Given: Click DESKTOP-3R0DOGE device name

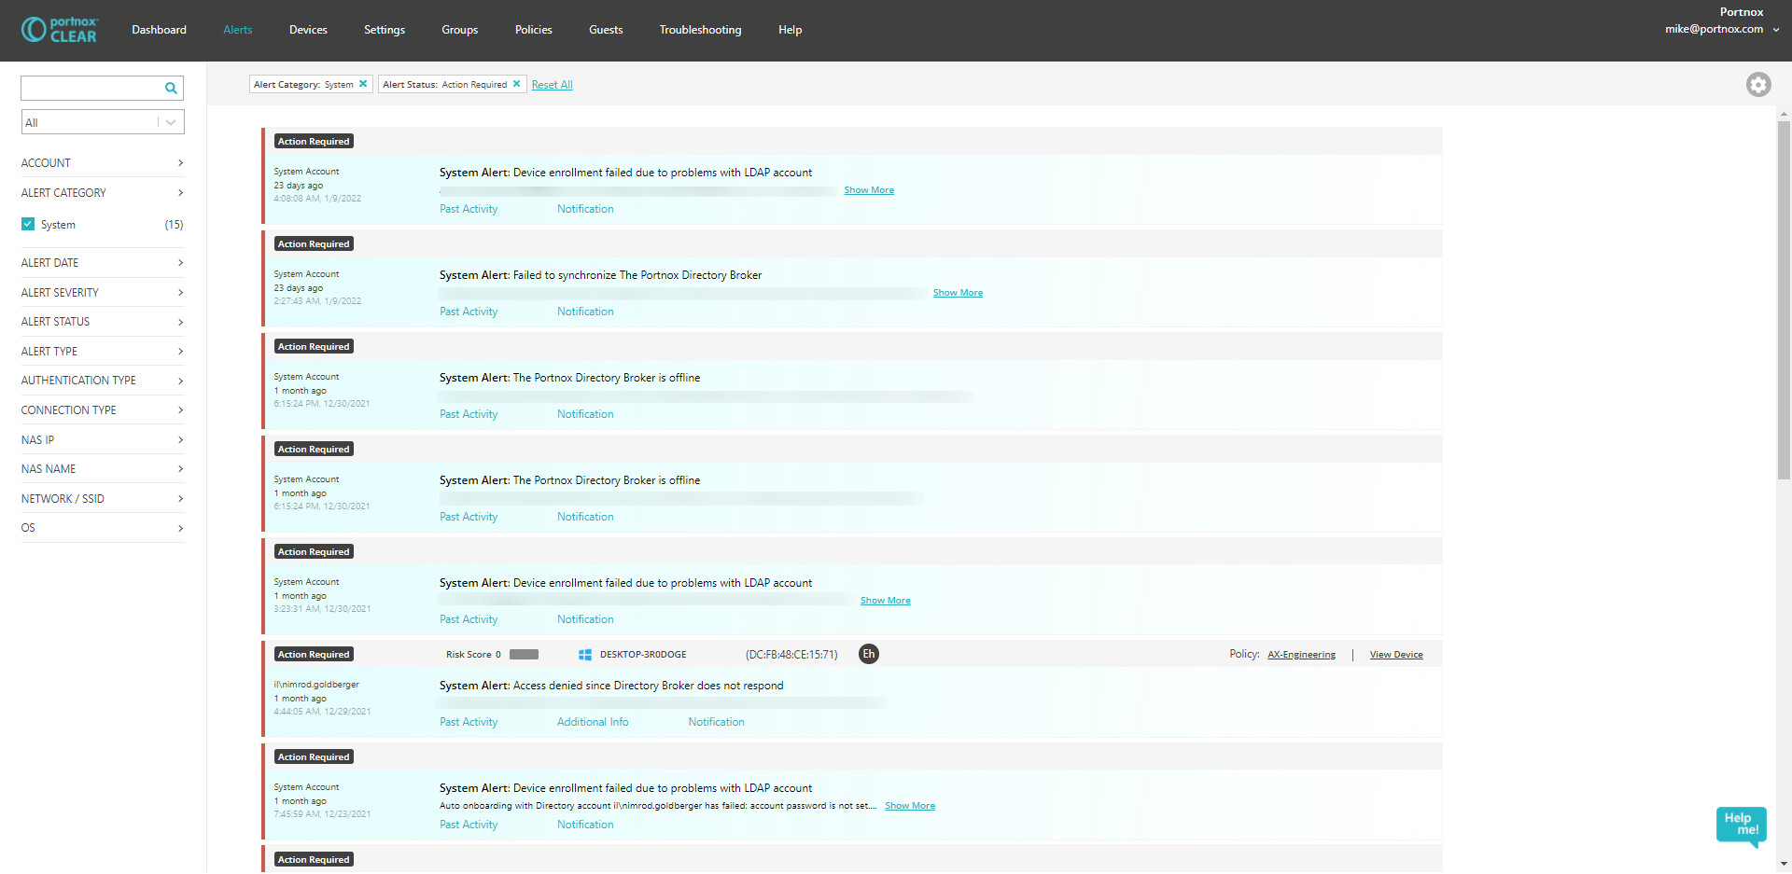Looking at the screenshot, I should (x=643, y=655).
